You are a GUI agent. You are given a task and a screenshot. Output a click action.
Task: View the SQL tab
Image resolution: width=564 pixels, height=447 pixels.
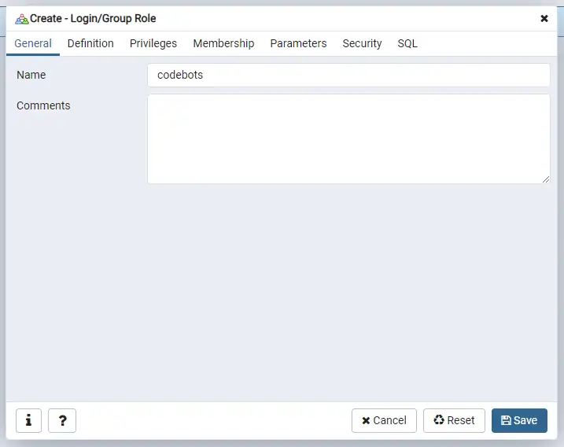click(407, 43)
